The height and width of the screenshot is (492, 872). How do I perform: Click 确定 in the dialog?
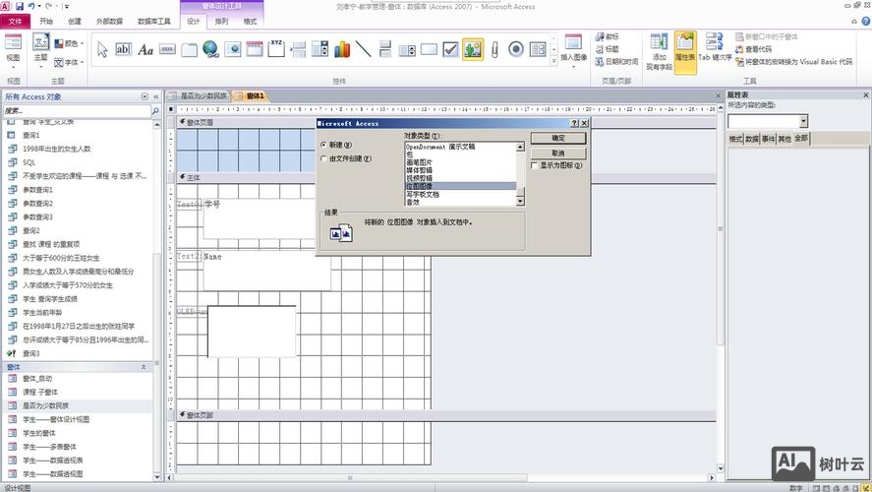click(x=558, y=138)
